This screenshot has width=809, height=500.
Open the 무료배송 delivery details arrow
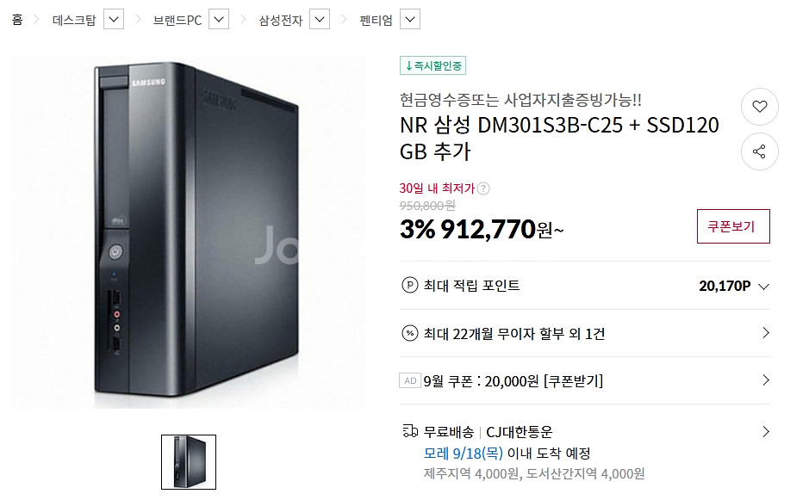(766, 431)
